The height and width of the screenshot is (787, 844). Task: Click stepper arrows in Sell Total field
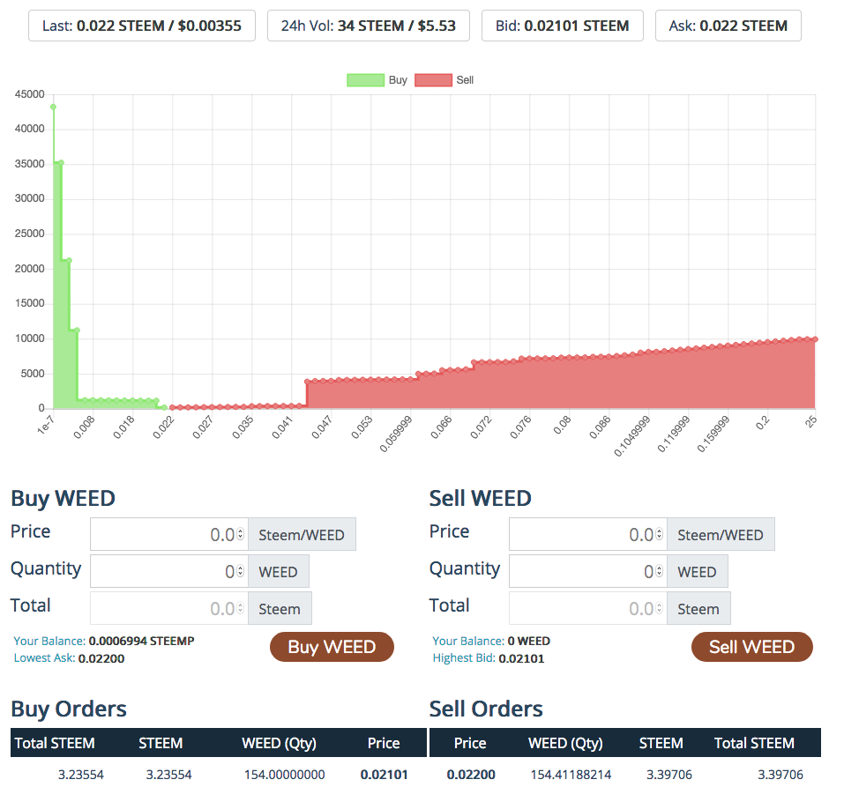click(660, 608)
